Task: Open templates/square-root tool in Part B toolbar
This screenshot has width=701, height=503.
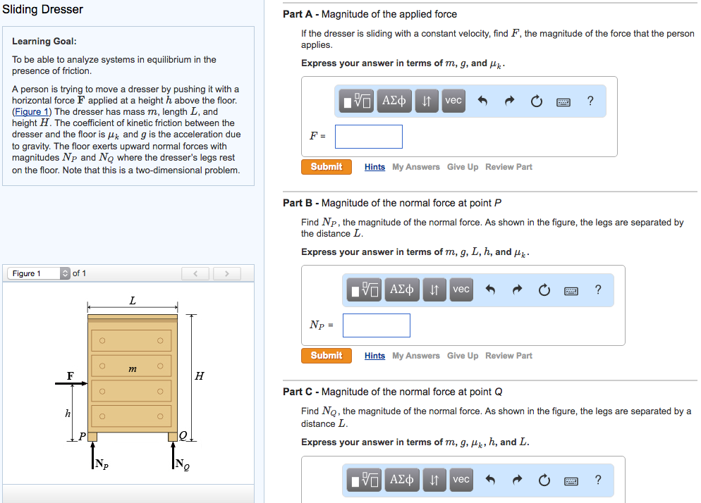Action: (364, 290)
